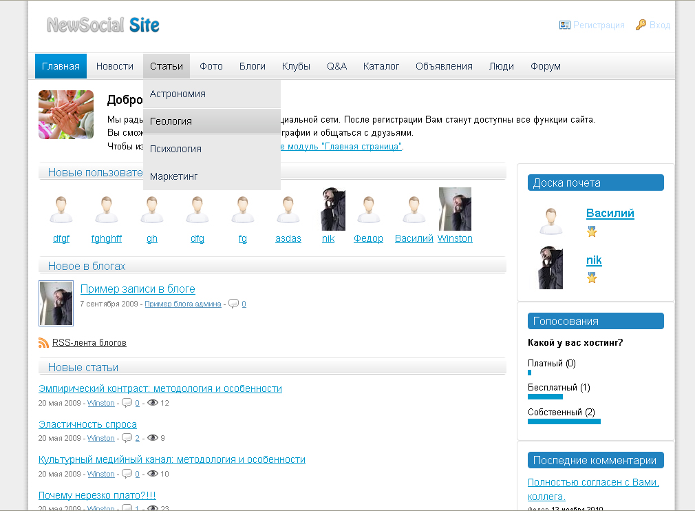Click the comment bubble on Эластичность спроса
695x511 pixels.
pos(127,438)
